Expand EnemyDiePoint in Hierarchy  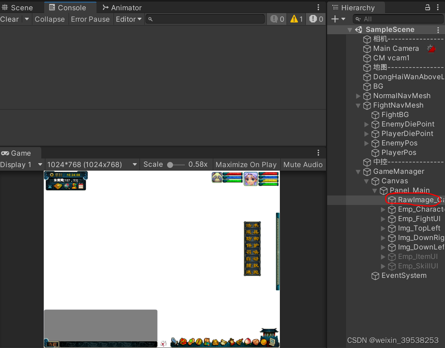pyautogui.click(x=367, y=124)
